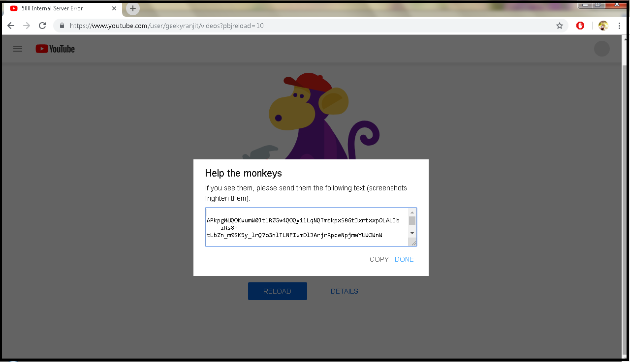Open Chrome's three-dot menu
Screen dimensions: 630x362
[619, 26]
